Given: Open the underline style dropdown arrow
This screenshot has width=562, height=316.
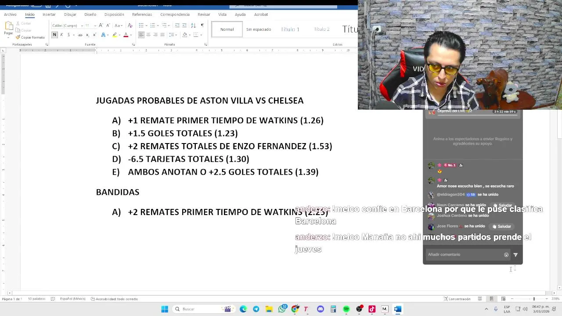Looking at the screenshot, I should (73, 35).
